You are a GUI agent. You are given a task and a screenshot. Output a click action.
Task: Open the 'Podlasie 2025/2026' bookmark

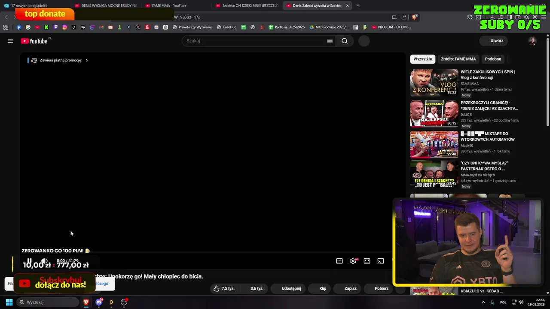coord(287,27)
